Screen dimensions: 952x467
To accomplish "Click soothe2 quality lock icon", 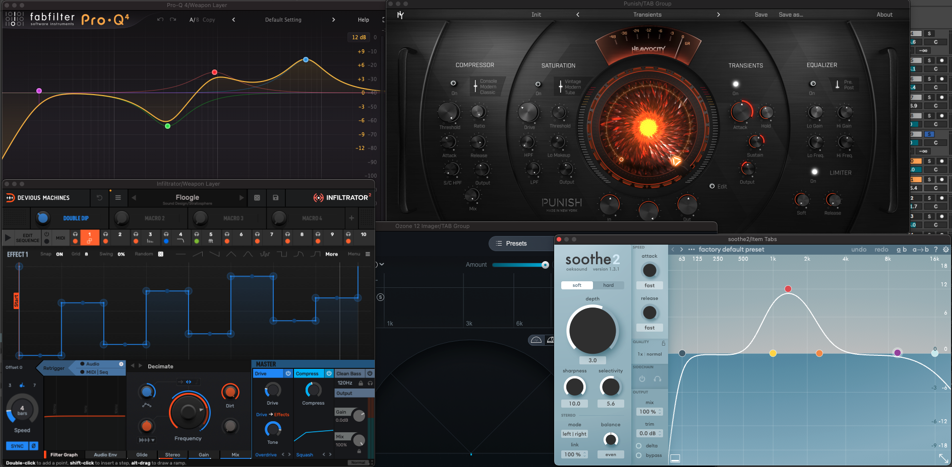I will [663, 343].
